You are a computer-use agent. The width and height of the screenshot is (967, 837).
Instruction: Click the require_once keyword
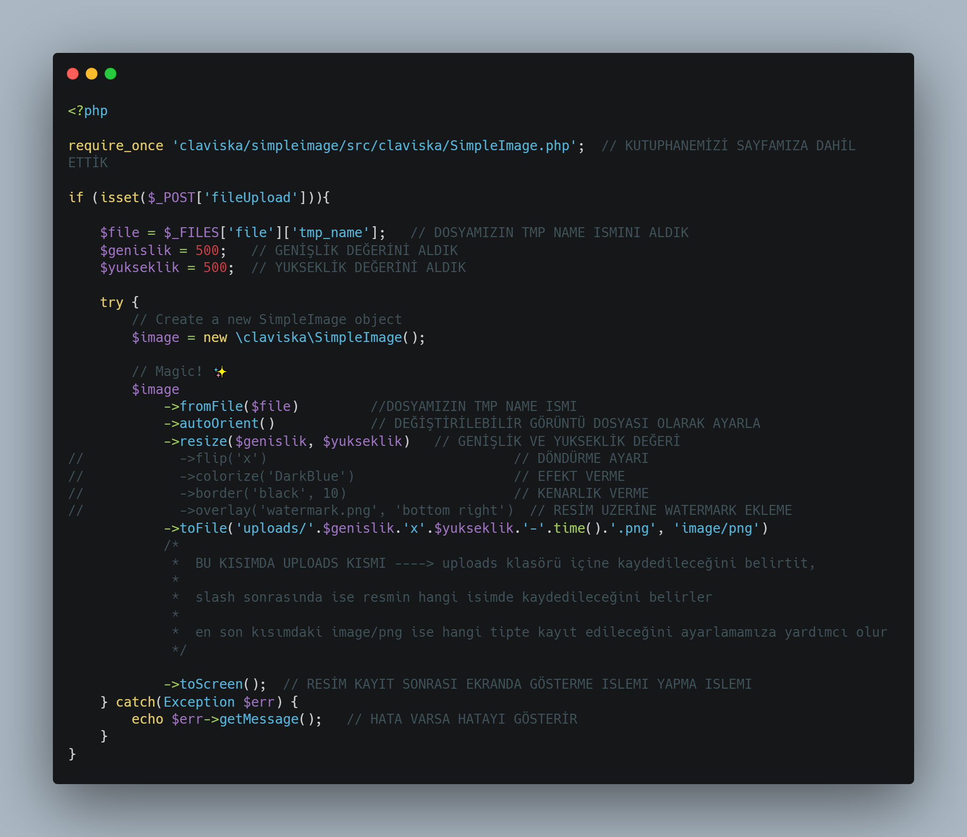pyautogui.click(x=116, y=145)
